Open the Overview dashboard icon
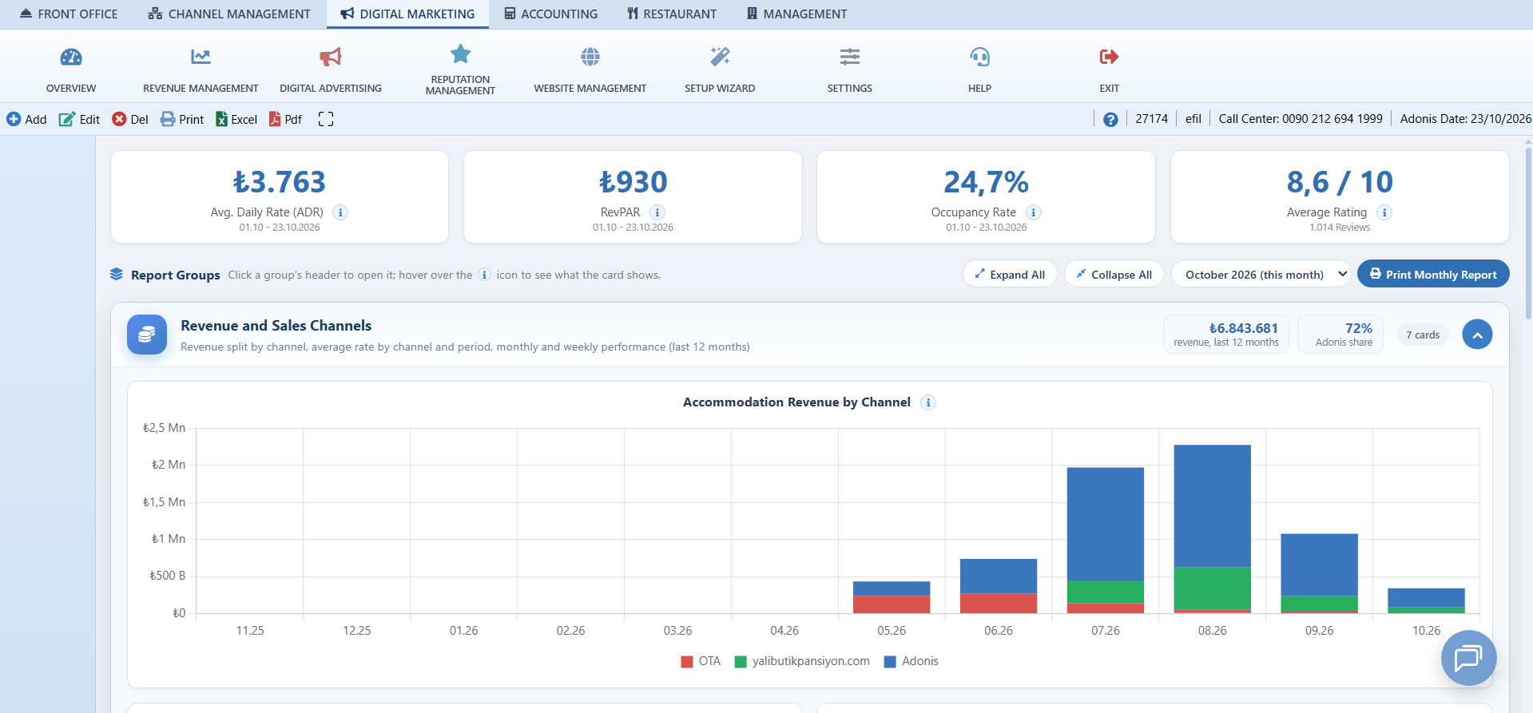 [x=71, y=57]
